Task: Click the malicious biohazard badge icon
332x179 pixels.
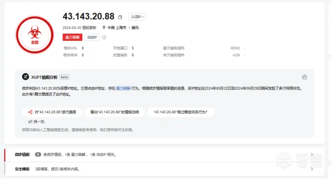Action: pos(35,35)
